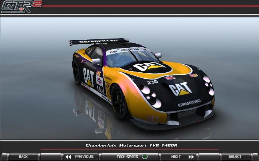This screenshot has width=259, height=161.
Task: Click the Chamberlain Motorsport TVR T400R car name
Action: tap(131, 145)
